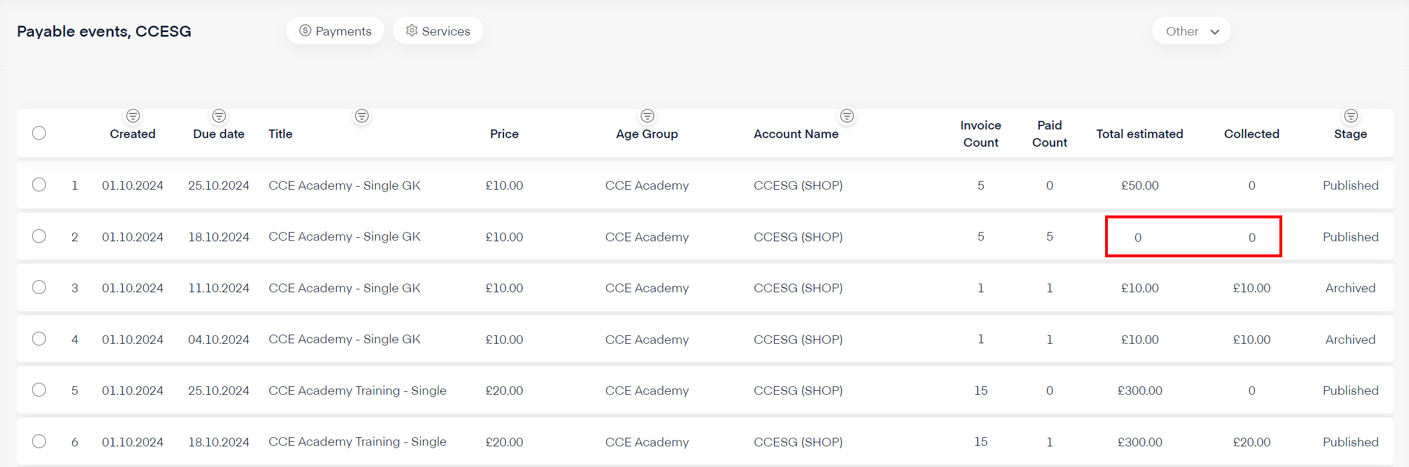Click CCE Academy - Single GK title in row 2
Viewport: 1409px width, 467px height.
pos(344,237)
